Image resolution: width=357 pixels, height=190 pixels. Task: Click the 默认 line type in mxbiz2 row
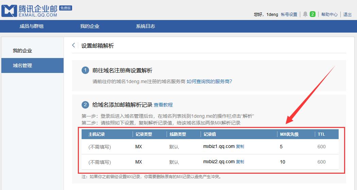(174, 162)
